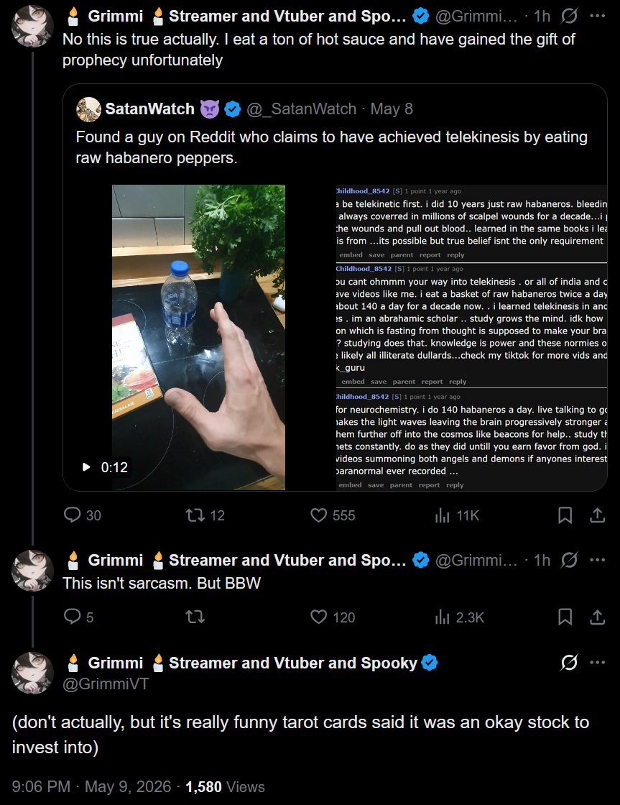Open Grok icon on first tweet
Image resolution: width=620 pixels, height=805 pixels.
click(x=569, y=16)
